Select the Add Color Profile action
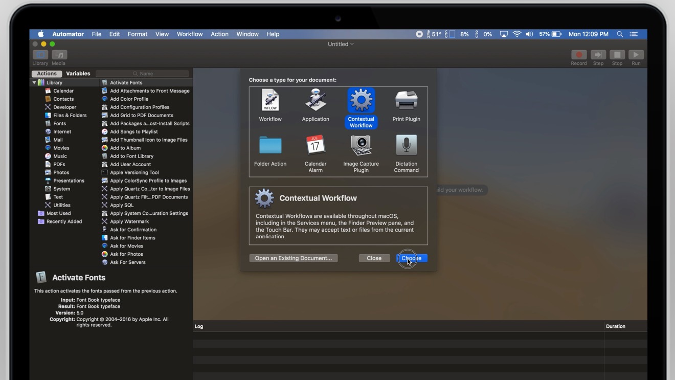Screen dimensions: 675x380 click(129, 99)
